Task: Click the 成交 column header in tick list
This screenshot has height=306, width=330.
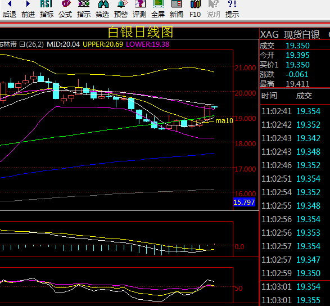Action: pyautogui.click(x=304, y=96)
